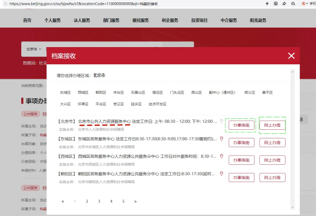Click the location pin icon for 西城区 row
This screenshot has height=216, width=316.
click(x=221, y=156)
